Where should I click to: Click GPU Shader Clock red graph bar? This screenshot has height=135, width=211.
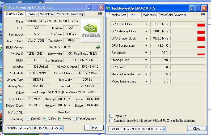tap(201, 38)
